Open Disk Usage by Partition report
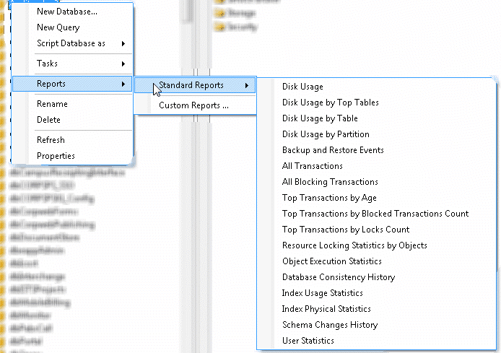Image resolution: width=501 pixels, height=353 pixels. click(326, 134)
